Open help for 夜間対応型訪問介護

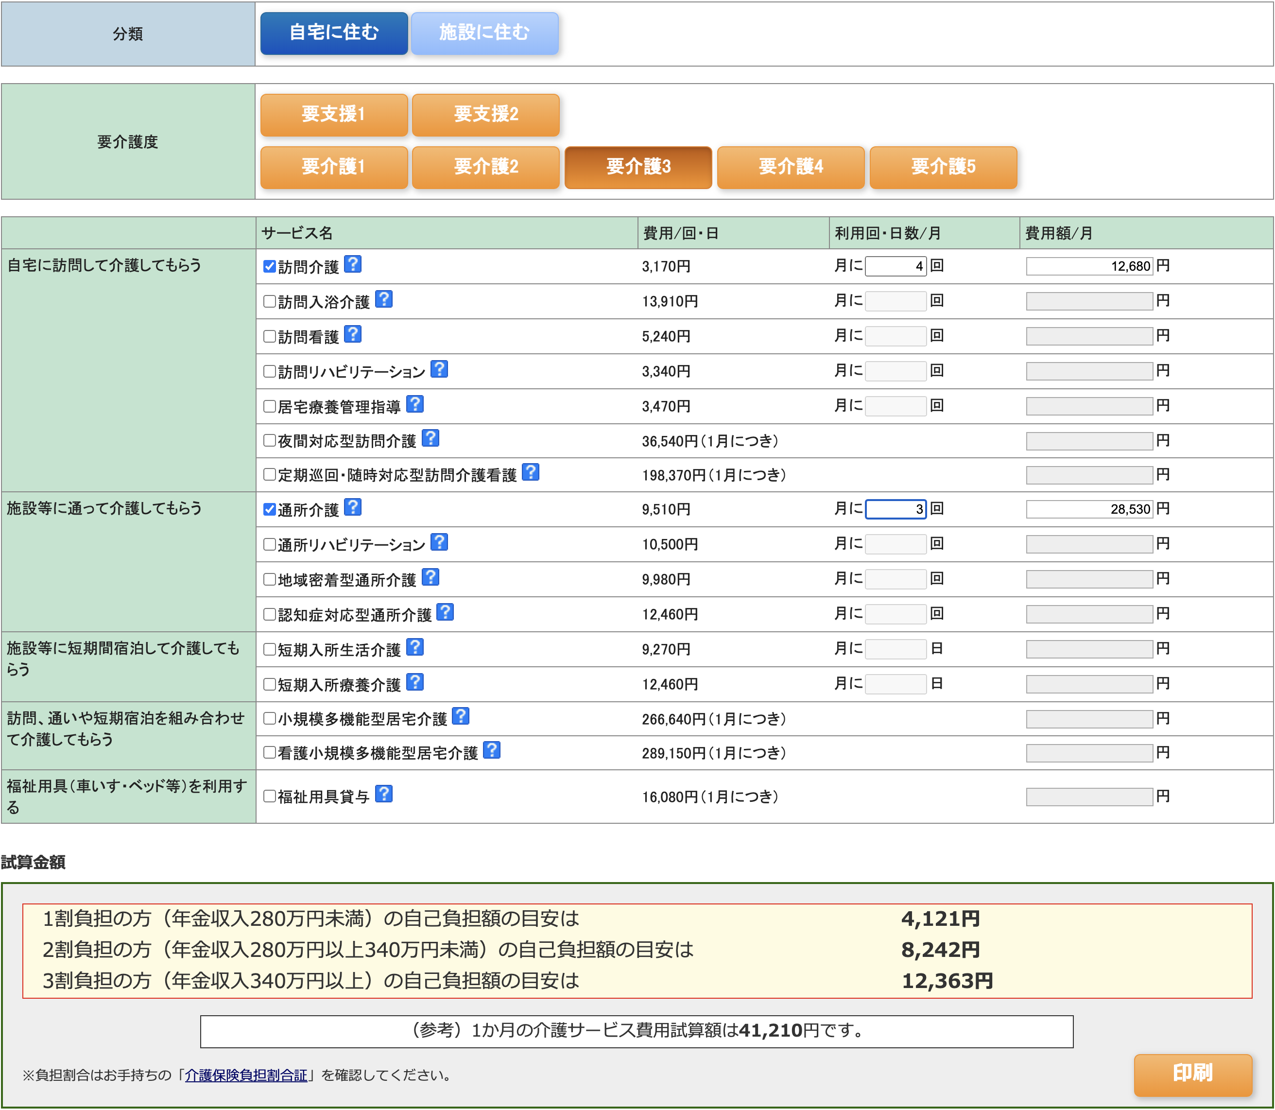click(431, 438)
